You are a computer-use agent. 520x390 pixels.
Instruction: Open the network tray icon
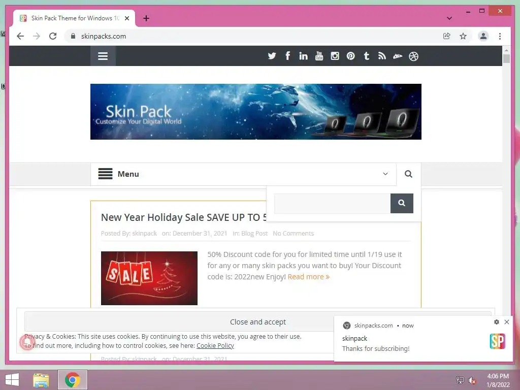[460, 380]
